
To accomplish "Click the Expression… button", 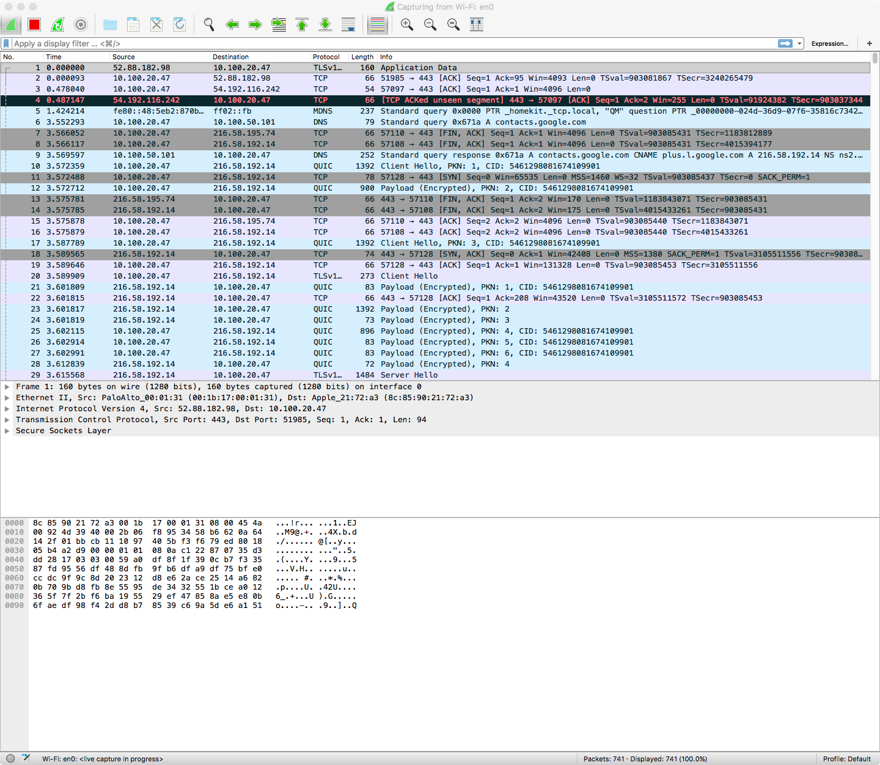I will tap(829, 43).
